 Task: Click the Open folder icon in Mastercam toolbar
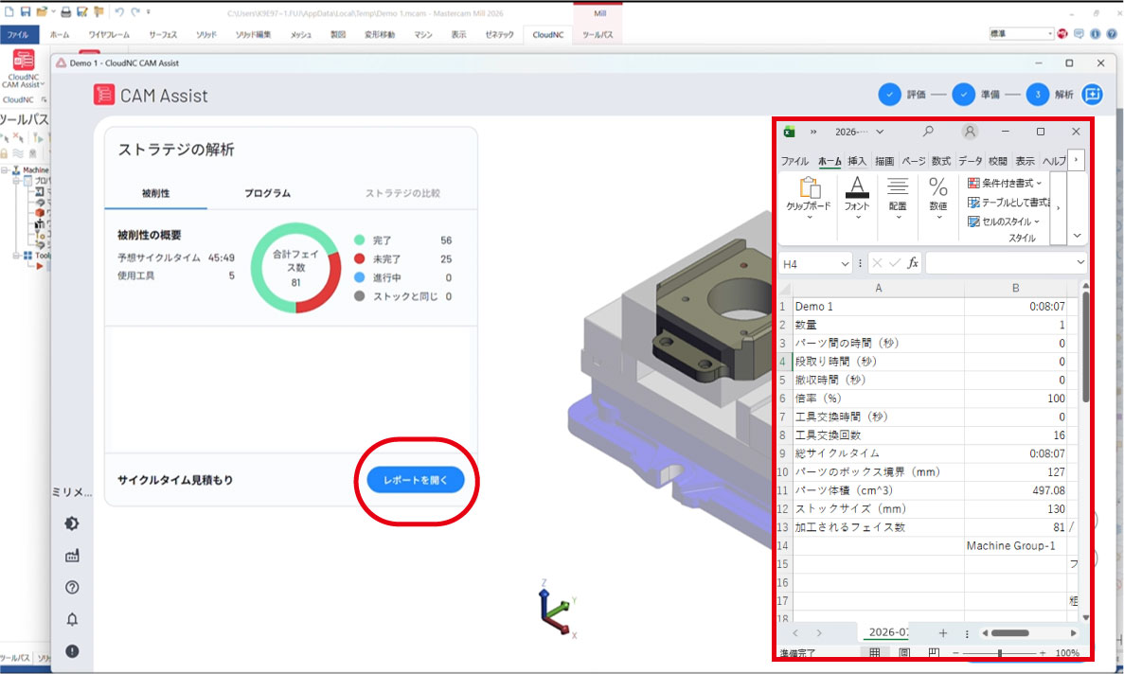point(43,11)
